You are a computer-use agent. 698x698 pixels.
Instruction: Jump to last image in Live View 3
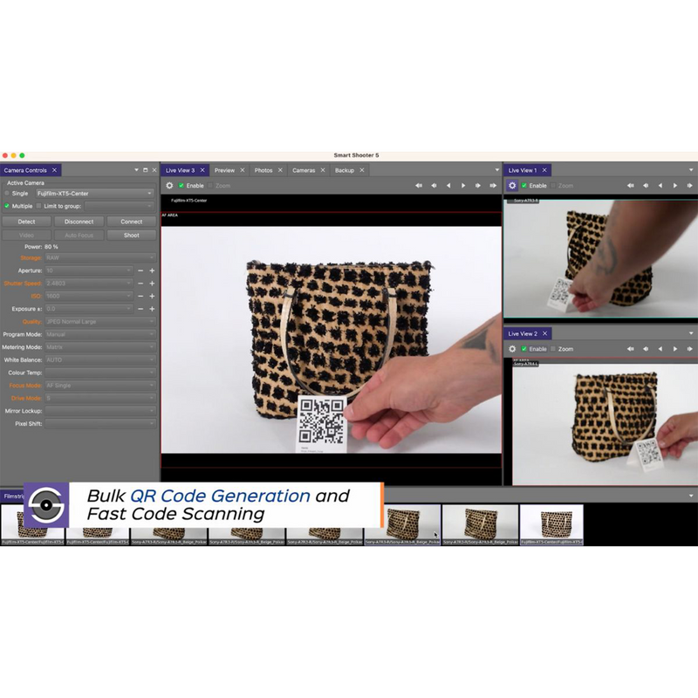click(x=493, y=186)
